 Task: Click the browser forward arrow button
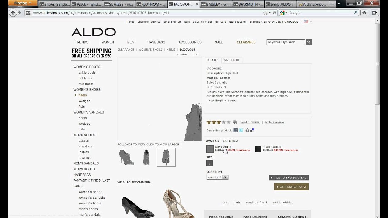tap(19, 13)
